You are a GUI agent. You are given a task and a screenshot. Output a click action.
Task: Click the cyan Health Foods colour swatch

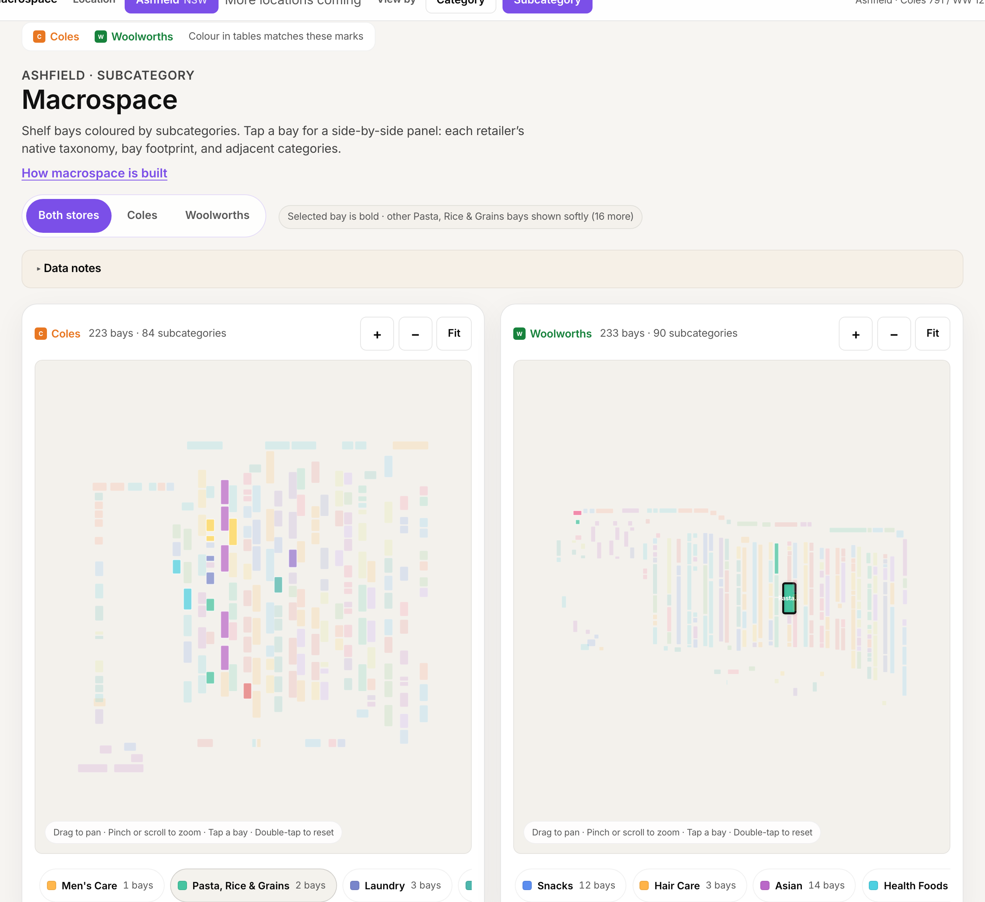tap(873, 885)
